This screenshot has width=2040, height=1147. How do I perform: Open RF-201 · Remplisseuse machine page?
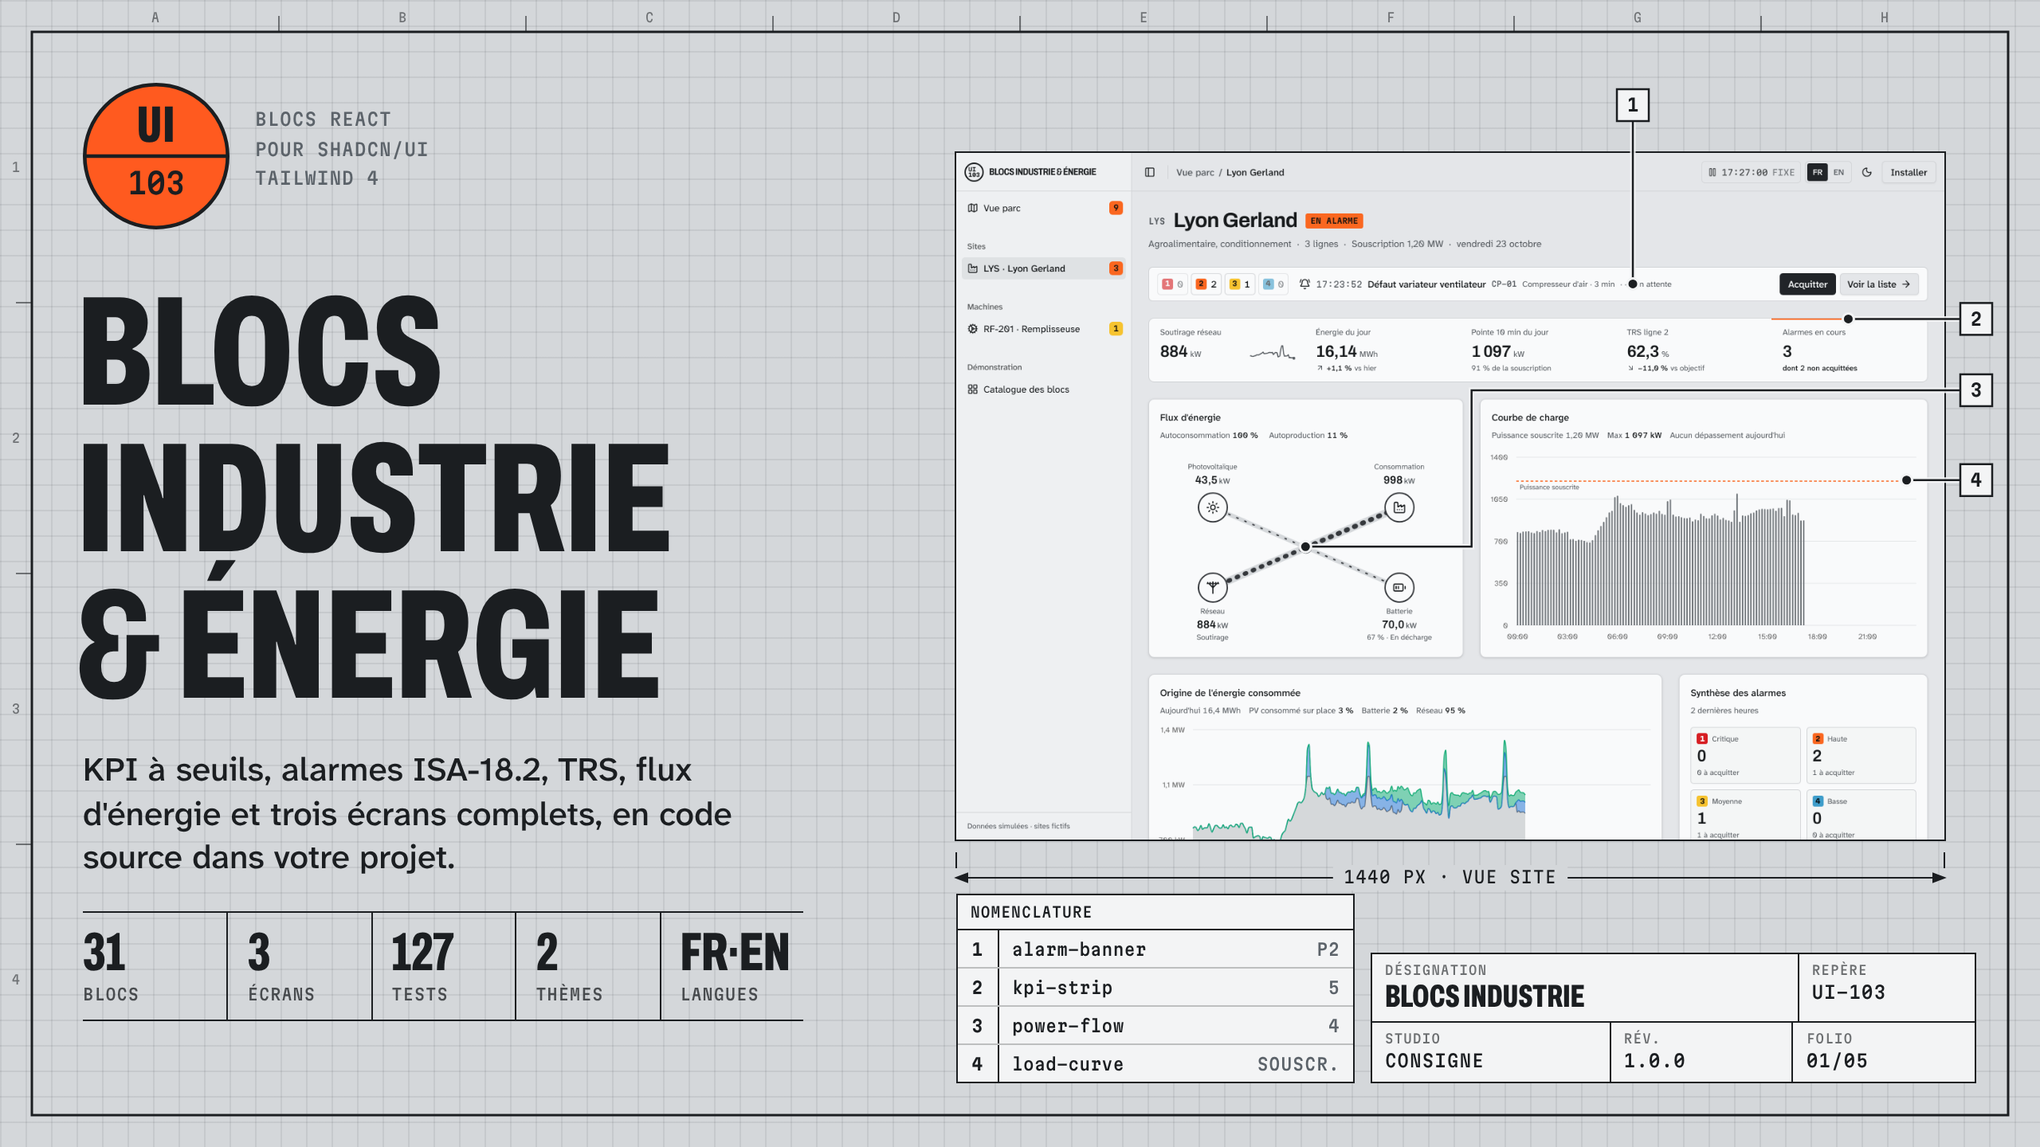[x=1044, y=329]
